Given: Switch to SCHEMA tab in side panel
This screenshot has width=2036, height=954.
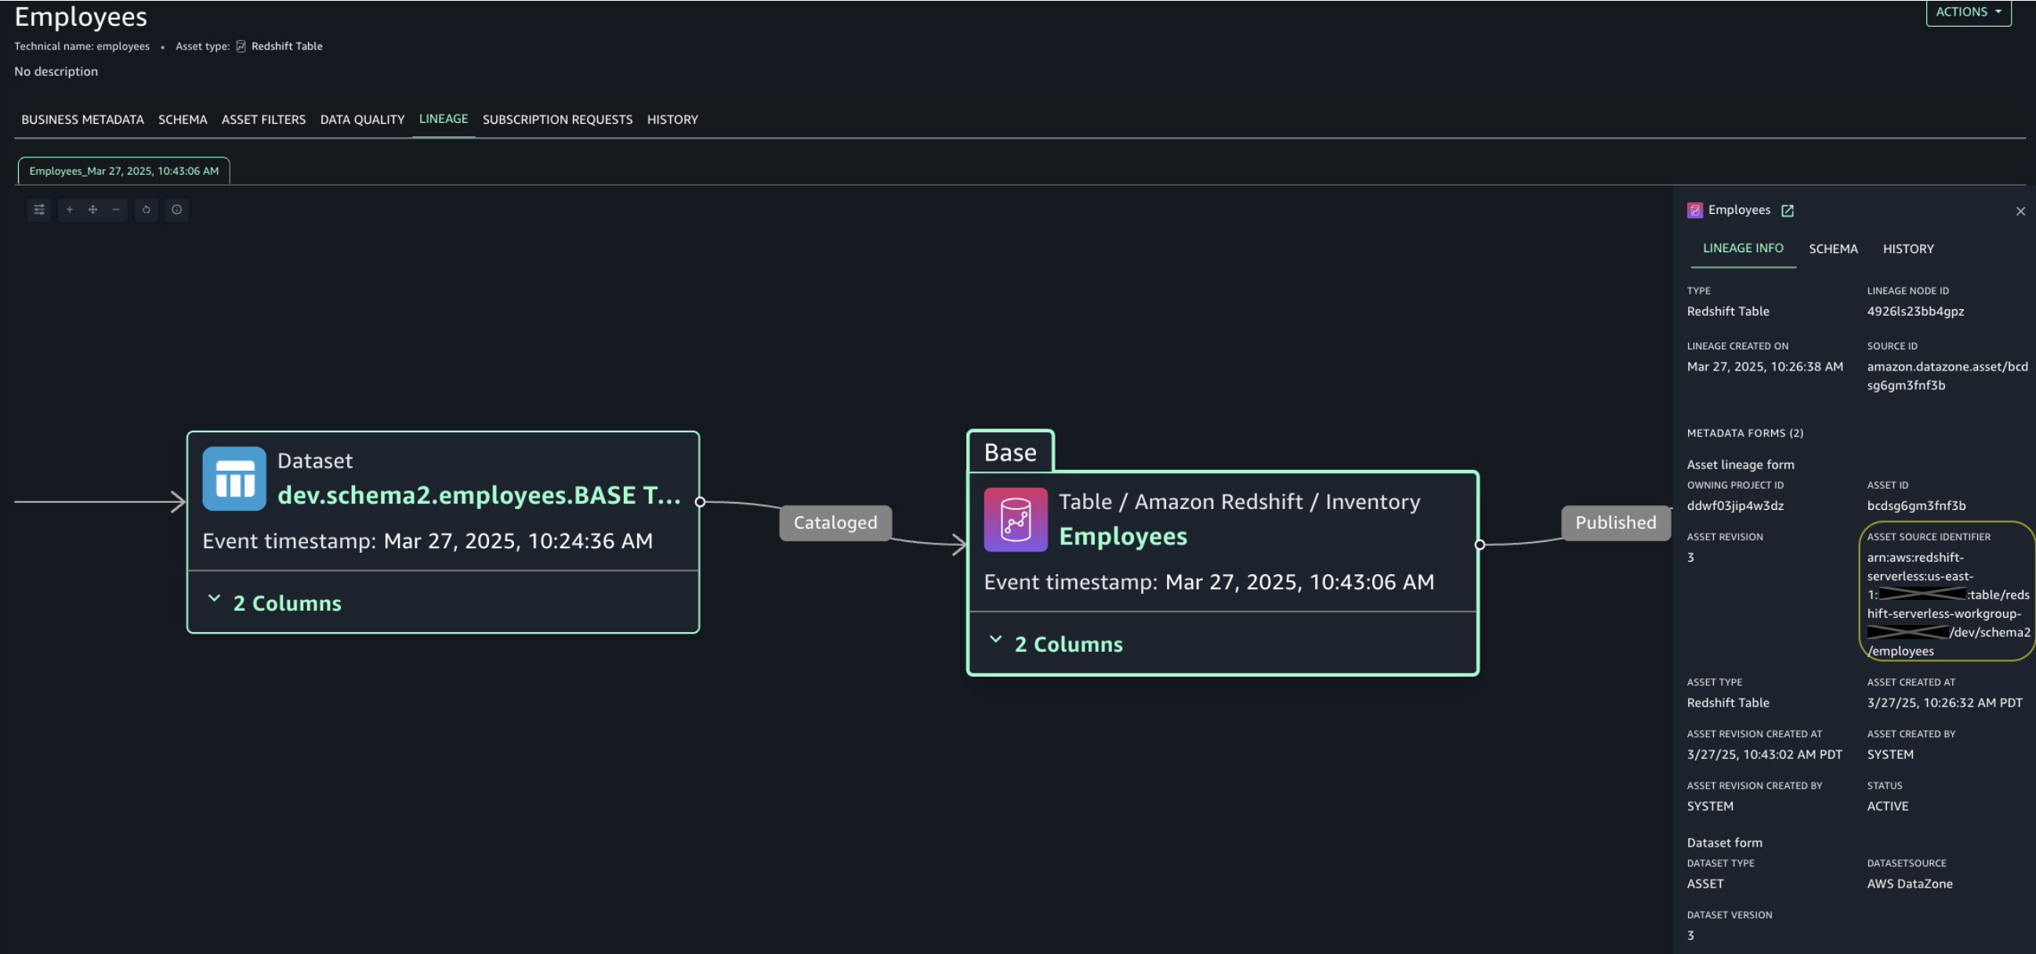Looking at the screenshot, I should coord(1833,250).
